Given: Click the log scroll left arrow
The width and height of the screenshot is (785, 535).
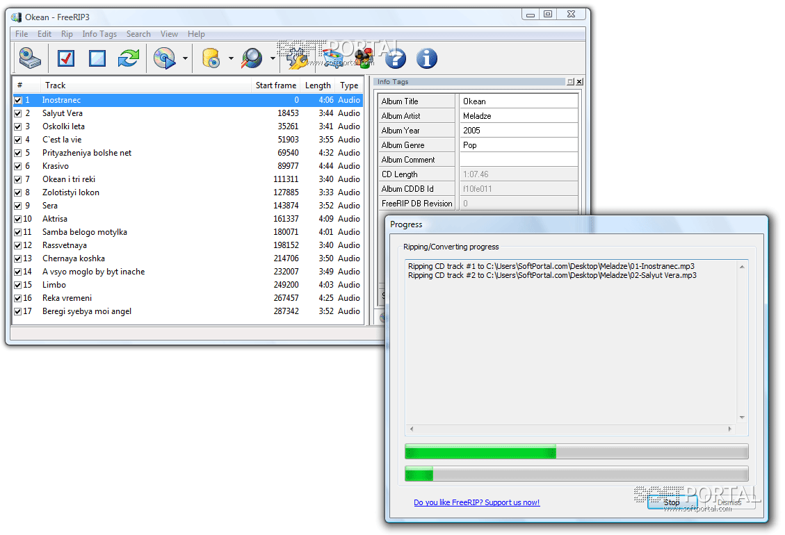Looking at the screenshot, I should 412,429.
